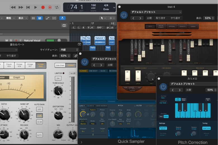
Task: Select Quick Sampler ONE SHOT mode
Action: [x=93, y=71]
